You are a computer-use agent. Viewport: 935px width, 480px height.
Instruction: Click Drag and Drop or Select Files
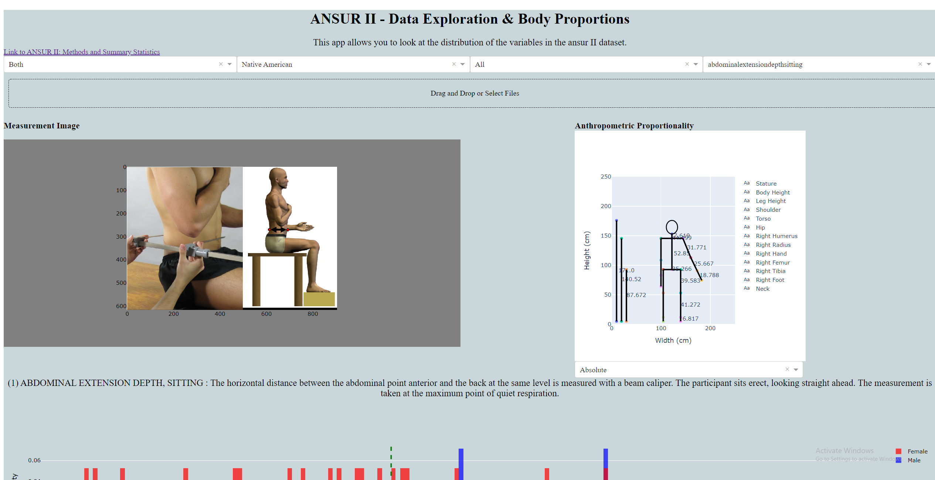click(474, 93)
